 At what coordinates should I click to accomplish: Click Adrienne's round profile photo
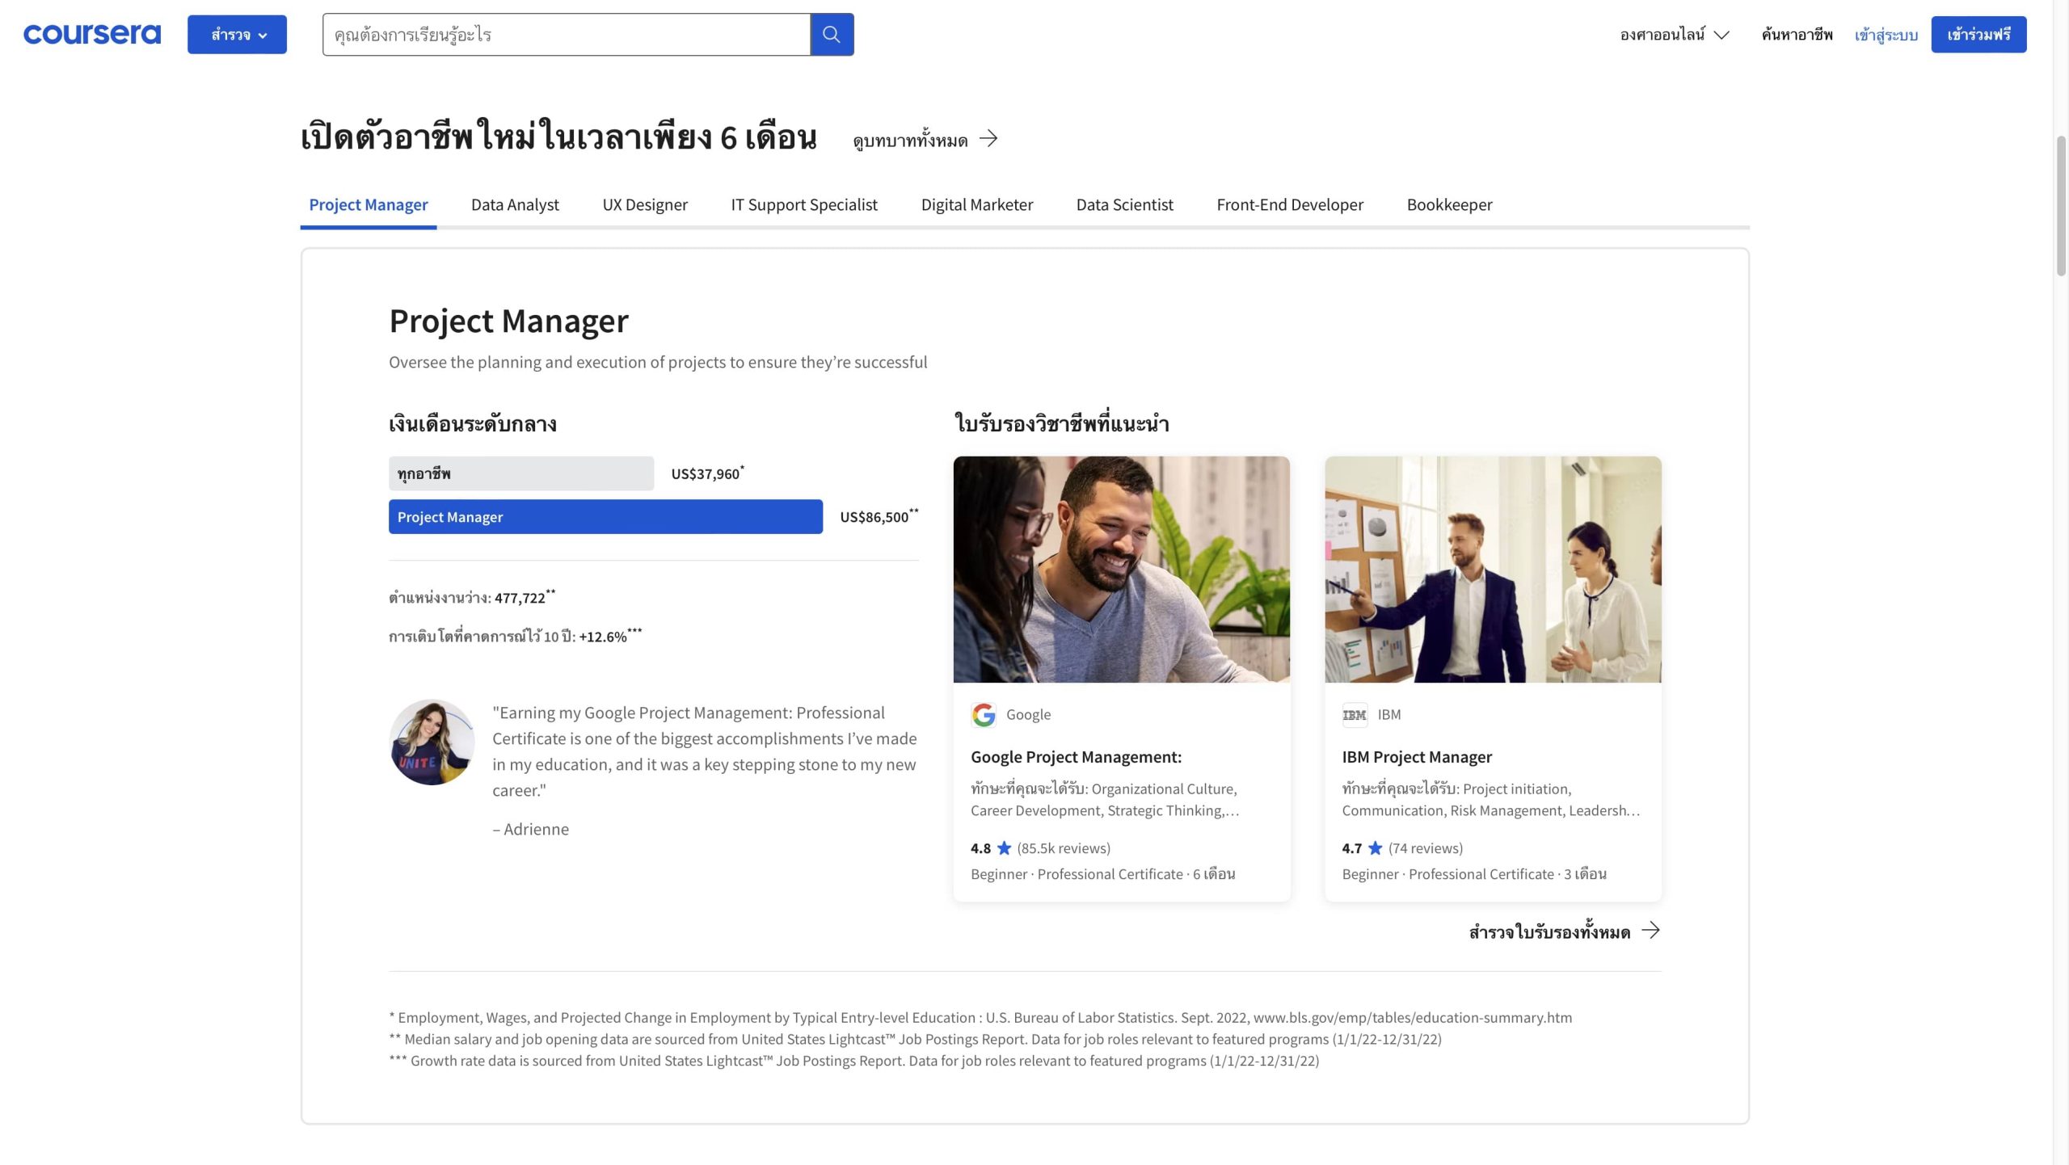pyautogui.click(x=432, y=742)
